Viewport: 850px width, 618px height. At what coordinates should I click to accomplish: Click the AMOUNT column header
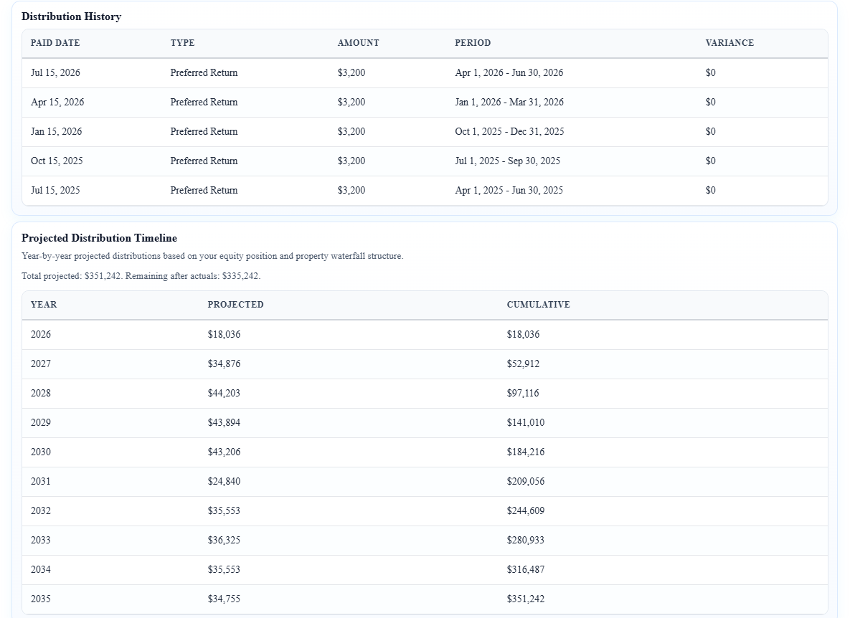pos(359,43)
